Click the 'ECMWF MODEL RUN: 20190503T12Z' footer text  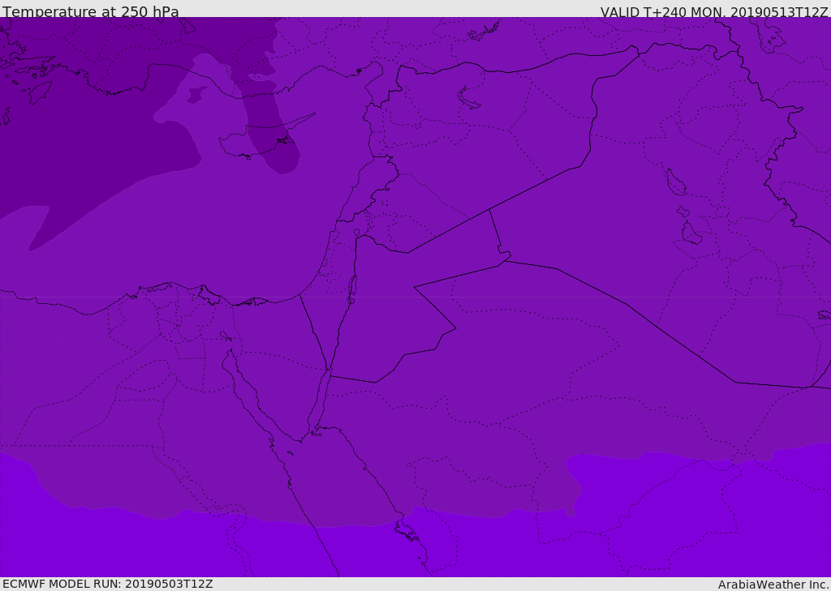click(108, 584)
